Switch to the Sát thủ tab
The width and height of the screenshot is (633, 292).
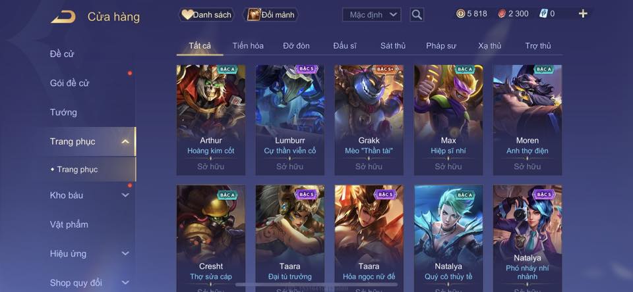(393, 46)
